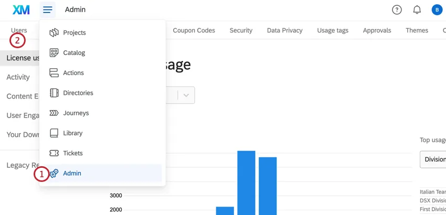
Task: Click the Tickets icon in menu
Action: tap(54, 153)
